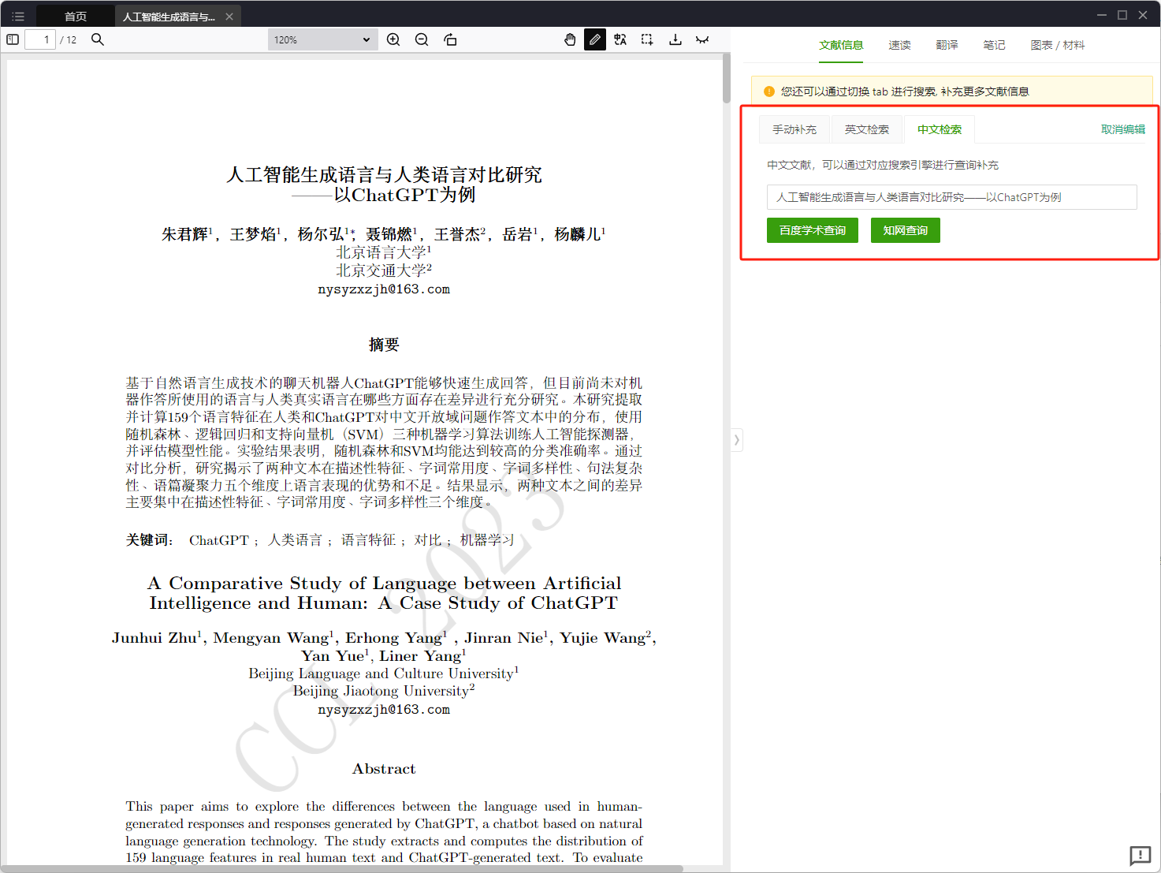Click the PDF vertical scrollbar thumb

726,79
